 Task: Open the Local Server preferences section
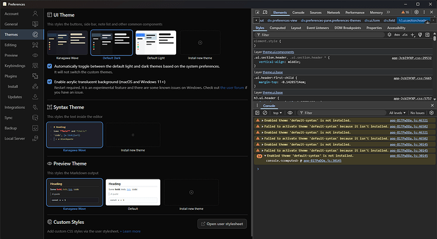[22, 139]
